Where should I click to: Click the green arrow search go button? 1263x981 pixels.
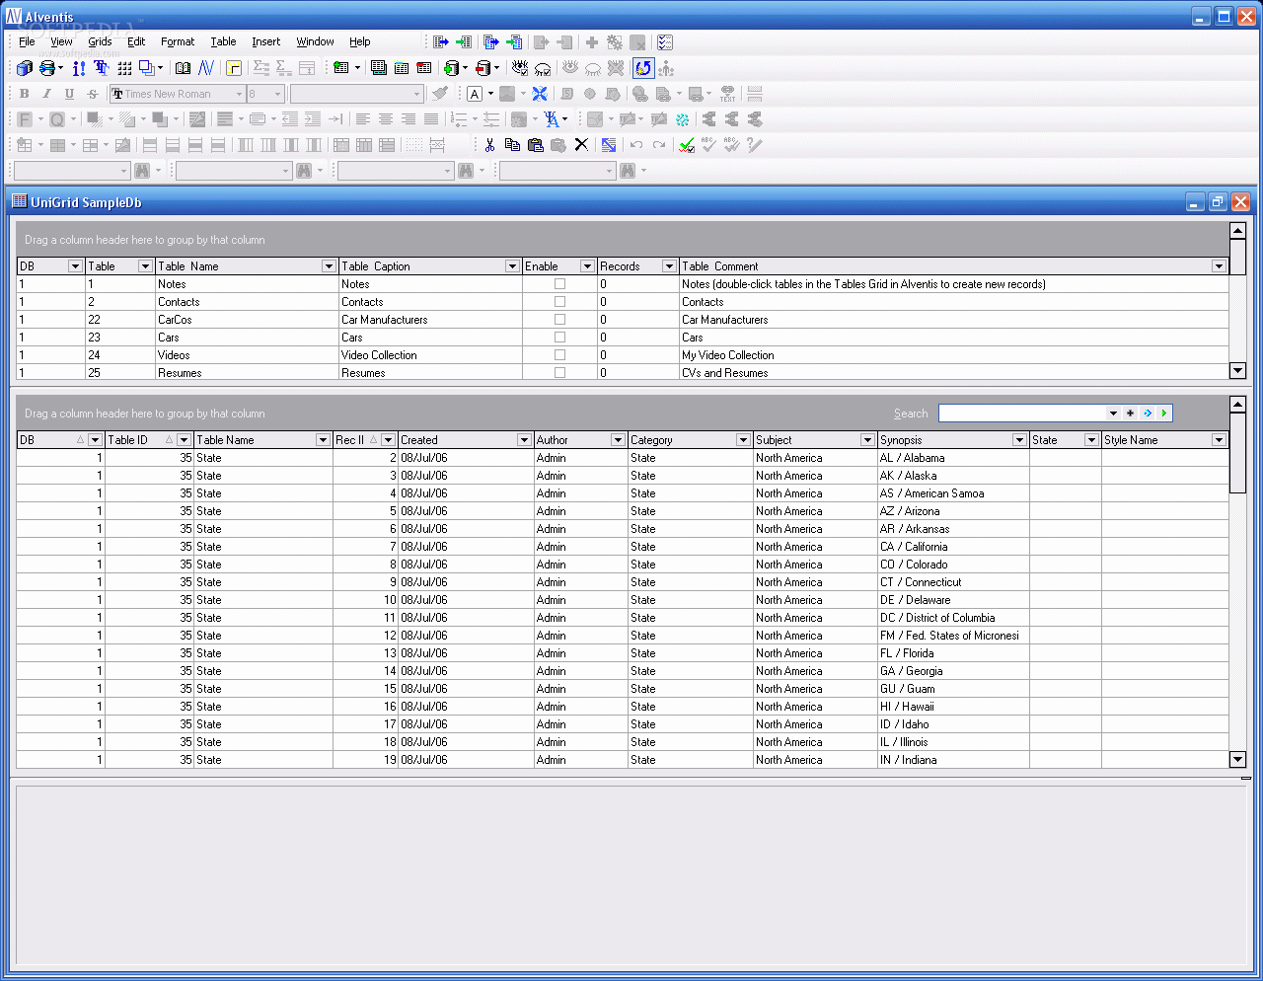[x=1164, y=414]
